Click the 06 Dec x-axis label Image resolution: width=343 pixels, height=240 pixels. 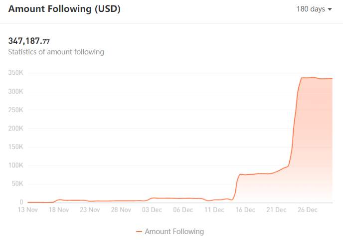pyautogui.click(x=183, y=210)
